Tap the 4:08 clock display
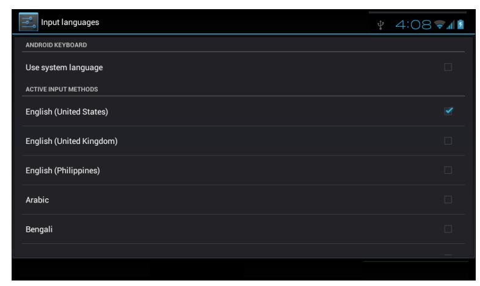 tap(413, 25)
